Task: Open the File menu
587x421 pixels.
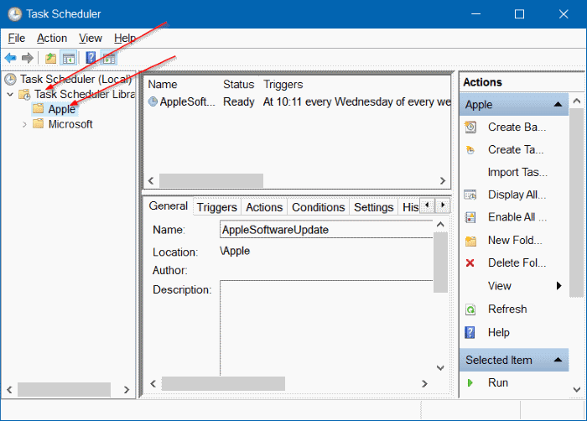Action: [x=17, y=39]
